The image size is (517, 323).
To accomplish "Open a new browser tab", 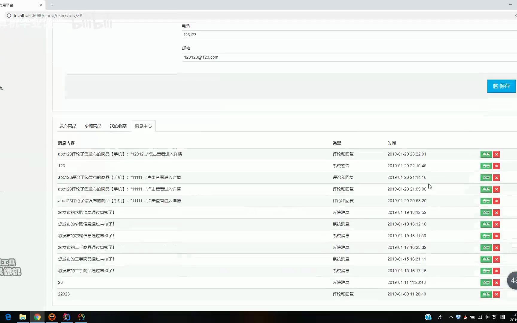I will pos(52,5).
